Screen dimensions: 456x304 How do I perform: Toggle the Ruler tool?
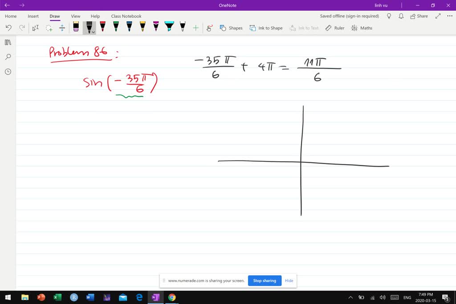[x=335, y=28]
